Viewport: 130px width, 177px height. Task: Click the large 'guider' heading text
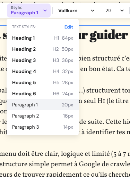[x=109, y=36]
